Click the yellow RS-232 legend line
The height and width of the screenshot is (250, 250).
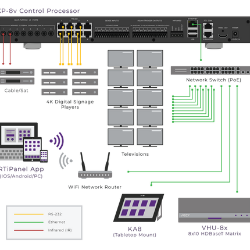28,214
